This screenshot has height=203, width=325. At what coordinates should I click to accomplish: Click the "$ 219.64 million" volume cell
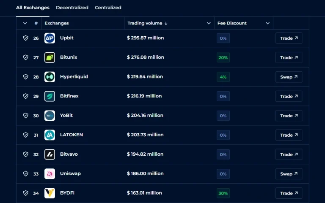[x=145, y=77]
